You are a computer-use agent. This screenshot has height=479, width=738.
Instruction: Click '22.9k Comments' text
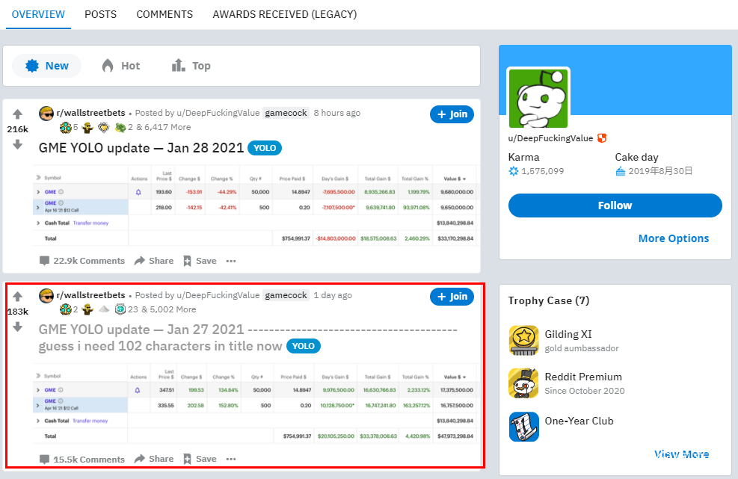[89, 261]
